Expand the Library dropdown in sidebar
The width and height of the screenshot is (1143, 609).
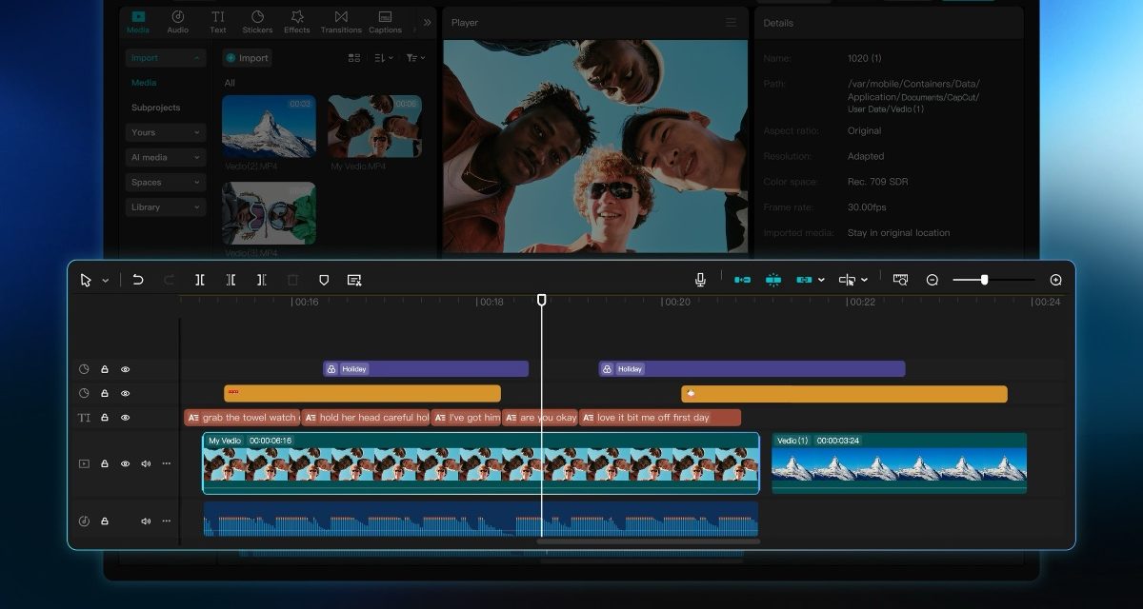click(x=167, y=206)
